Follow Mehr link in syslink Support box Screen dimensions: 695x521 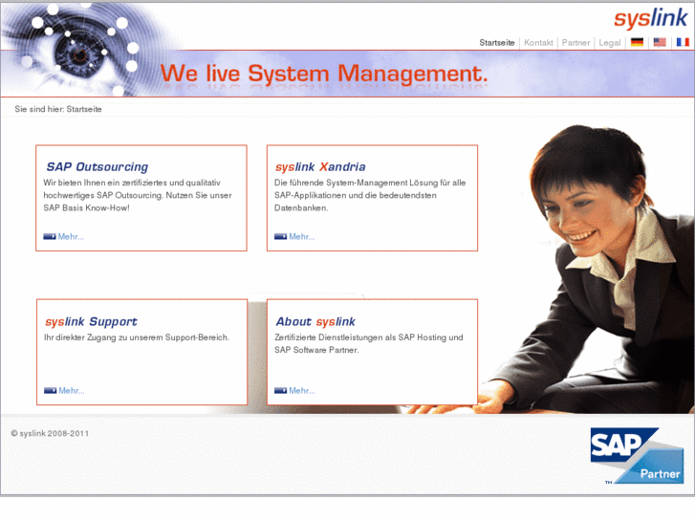[72, 391]
